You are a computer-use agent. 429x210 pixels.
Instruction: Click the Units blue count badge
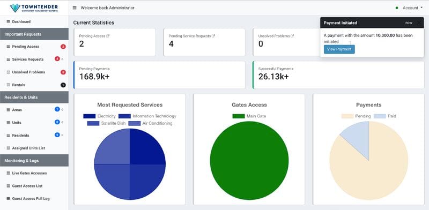[x=57, y=122]
